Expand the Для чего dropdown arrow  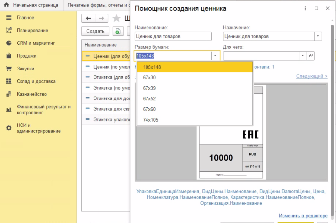(303, 56)
